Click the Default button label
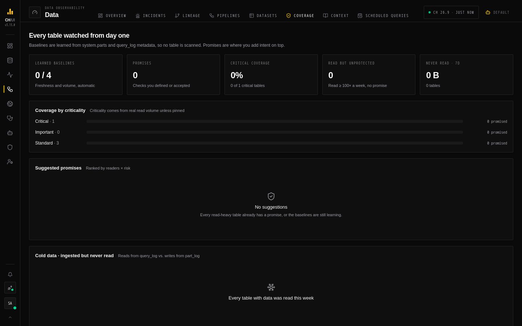 pyautogui.click(x=501, y=12)
